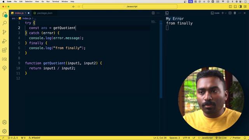Click the Javascript command center search box
The image size is (249, 140).
(130, 7)
